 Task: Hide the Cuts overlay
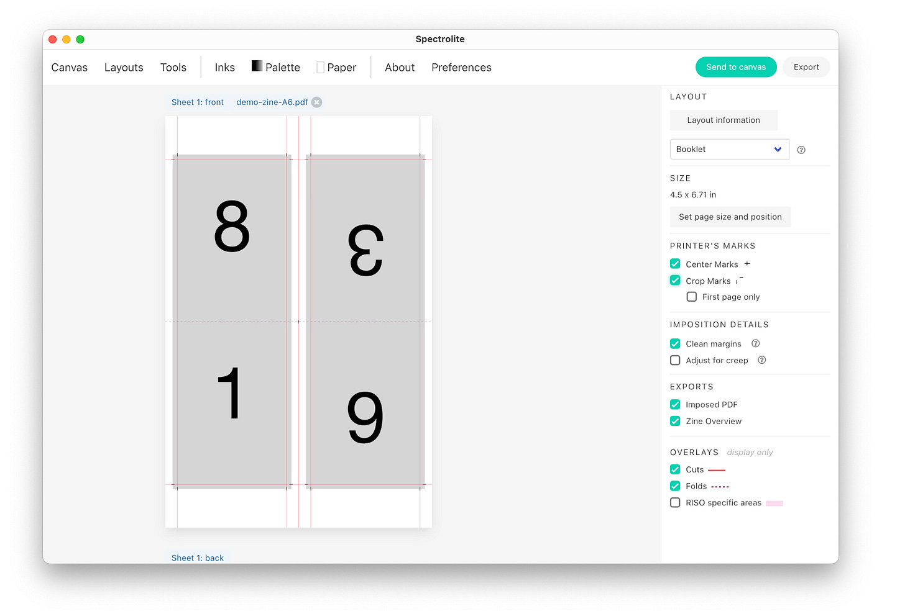(675, 469)
